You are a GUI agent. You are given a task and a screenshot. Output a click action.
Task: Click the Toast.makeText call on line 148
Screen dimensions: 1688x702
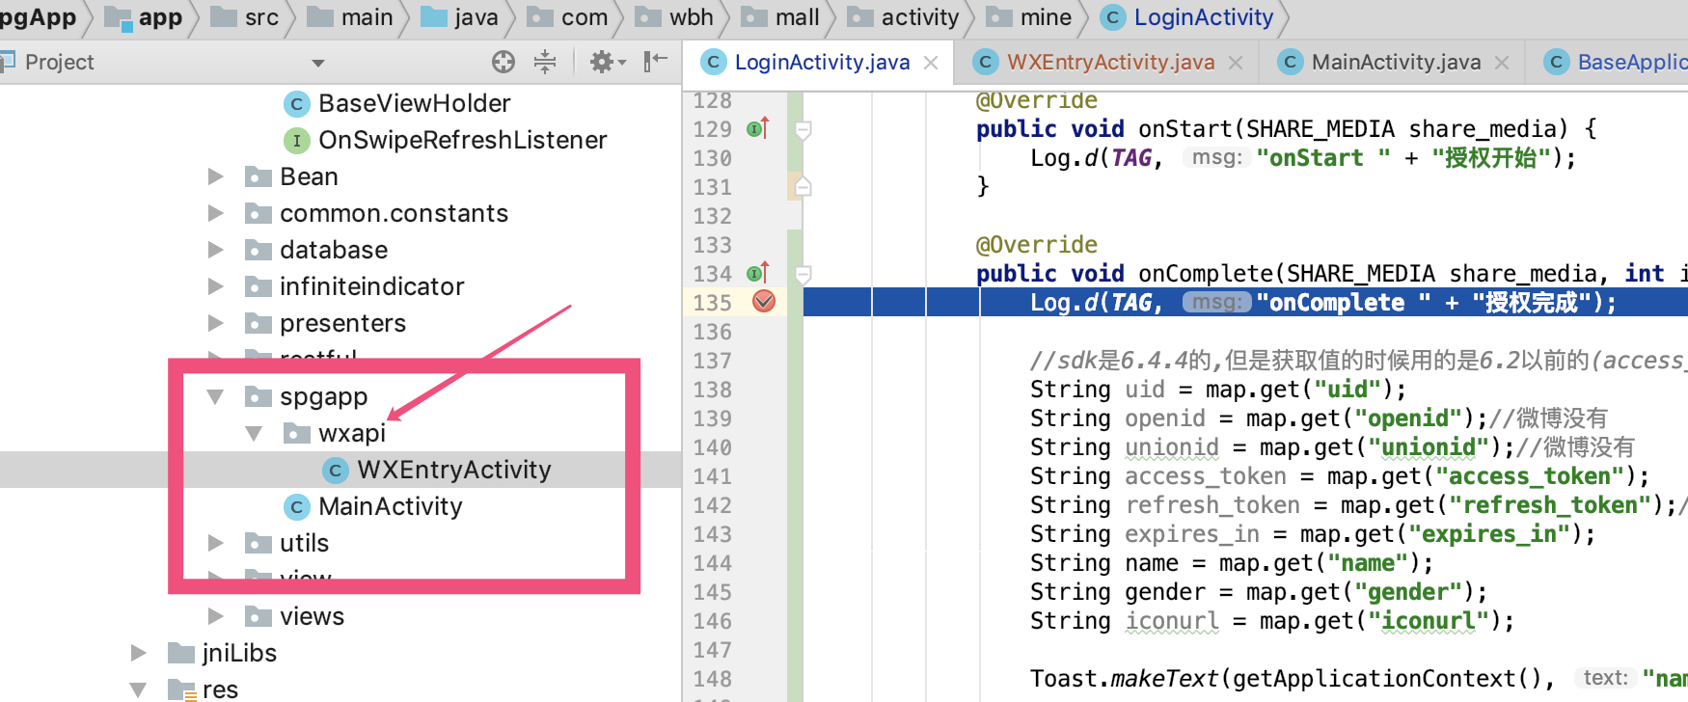pyautogui.click(x=1124, y=679)
